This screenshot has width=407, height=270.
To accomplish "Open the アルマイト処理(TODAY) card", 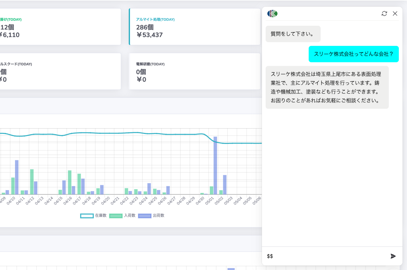I will 194,27.
